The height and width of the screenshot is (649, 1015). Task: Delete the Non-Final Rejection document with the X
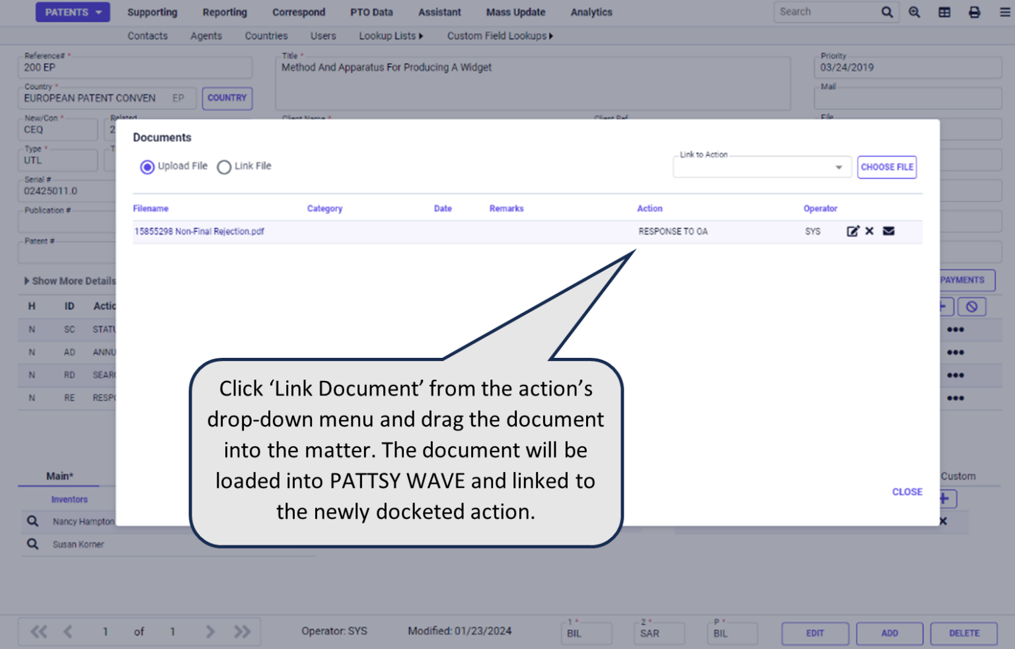[869, 231]
